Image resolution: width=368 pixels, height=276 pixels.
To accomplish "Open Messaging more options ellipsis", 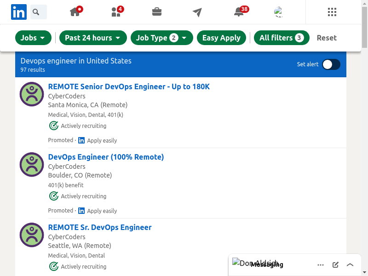I will pyautogui.click(x=321, y=264).
